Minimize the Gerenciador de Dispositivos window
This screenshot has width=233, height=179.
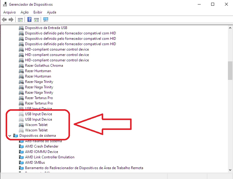point(199,4)
